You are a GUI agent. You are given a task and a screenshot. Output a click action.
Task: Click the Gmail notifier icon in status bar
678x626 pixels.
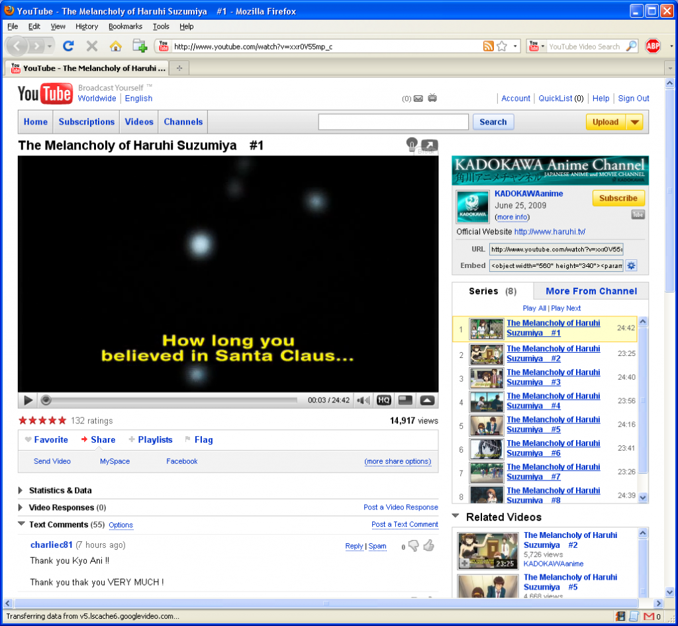point(649,617)
